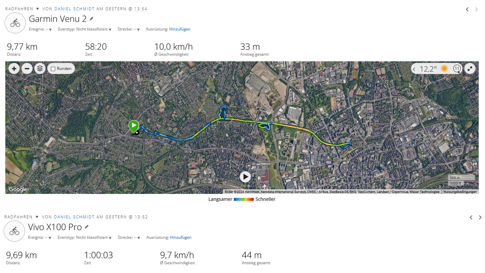The image size is (485, 273).
Task: Open the Strecke dropdown for Vivo X100 Pro
Action: [138, 238]
